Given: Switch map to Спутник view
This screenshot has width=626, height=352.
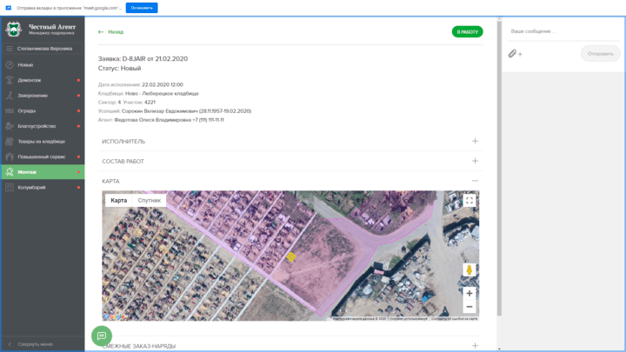Looking at the screenshot, I should [x=150, y=201].
